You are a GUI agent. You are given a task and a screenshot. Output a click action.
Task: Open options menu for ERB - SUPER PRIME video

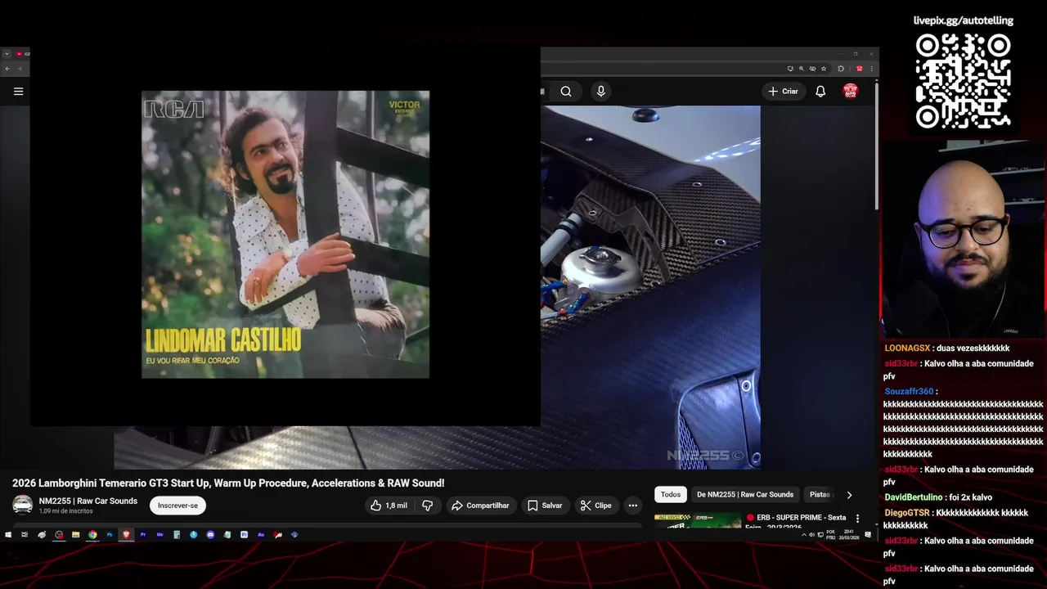[857, 519]
